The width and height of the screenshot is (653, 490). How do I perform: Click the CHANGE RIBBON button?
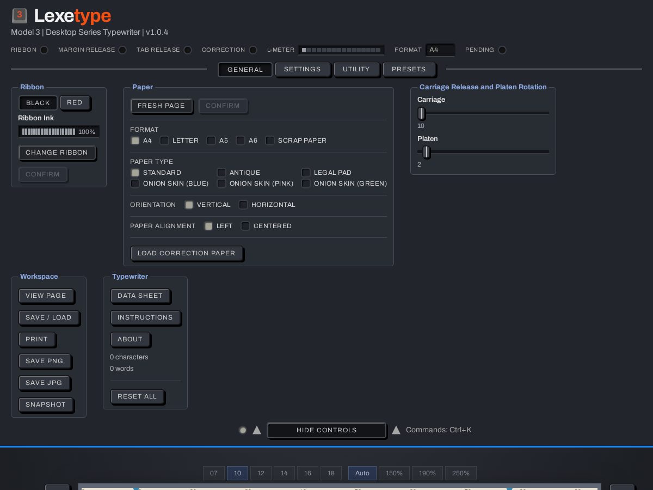57,152
